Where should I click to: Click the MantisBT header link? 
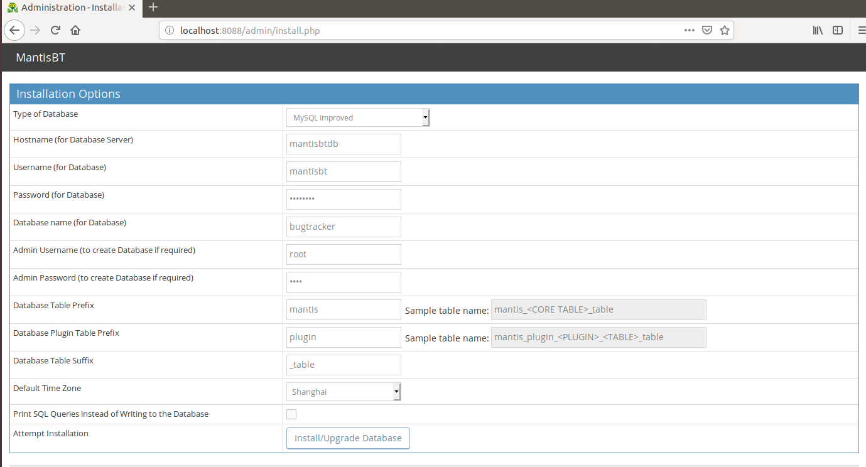pyautogui.click(x=41, y=58)
